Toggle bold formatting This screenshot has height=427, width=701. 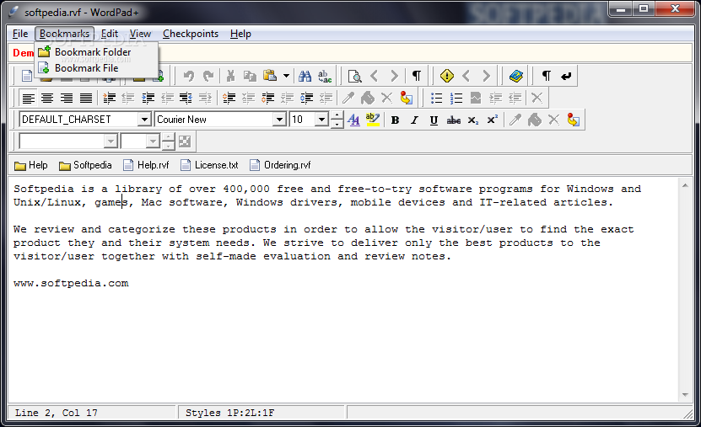tap(395, 120)
